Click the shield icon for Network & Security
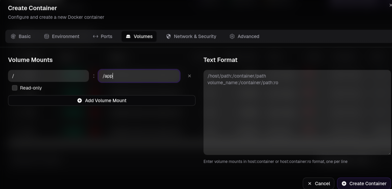The image size is (392, 189). click(x=169, y=37)
